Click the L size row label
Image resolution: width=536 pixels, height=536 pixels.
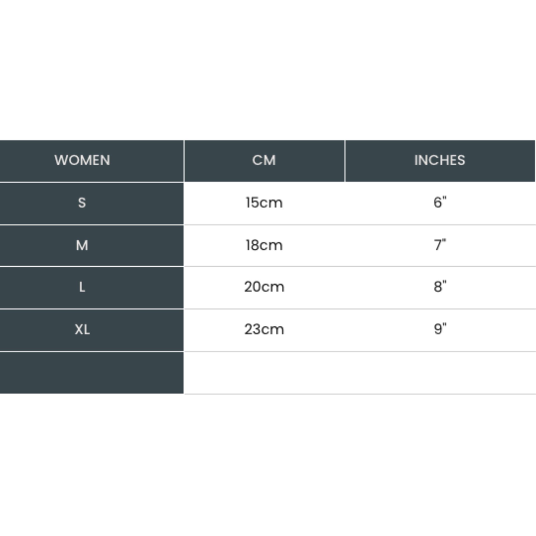click(x=82, y=287)
